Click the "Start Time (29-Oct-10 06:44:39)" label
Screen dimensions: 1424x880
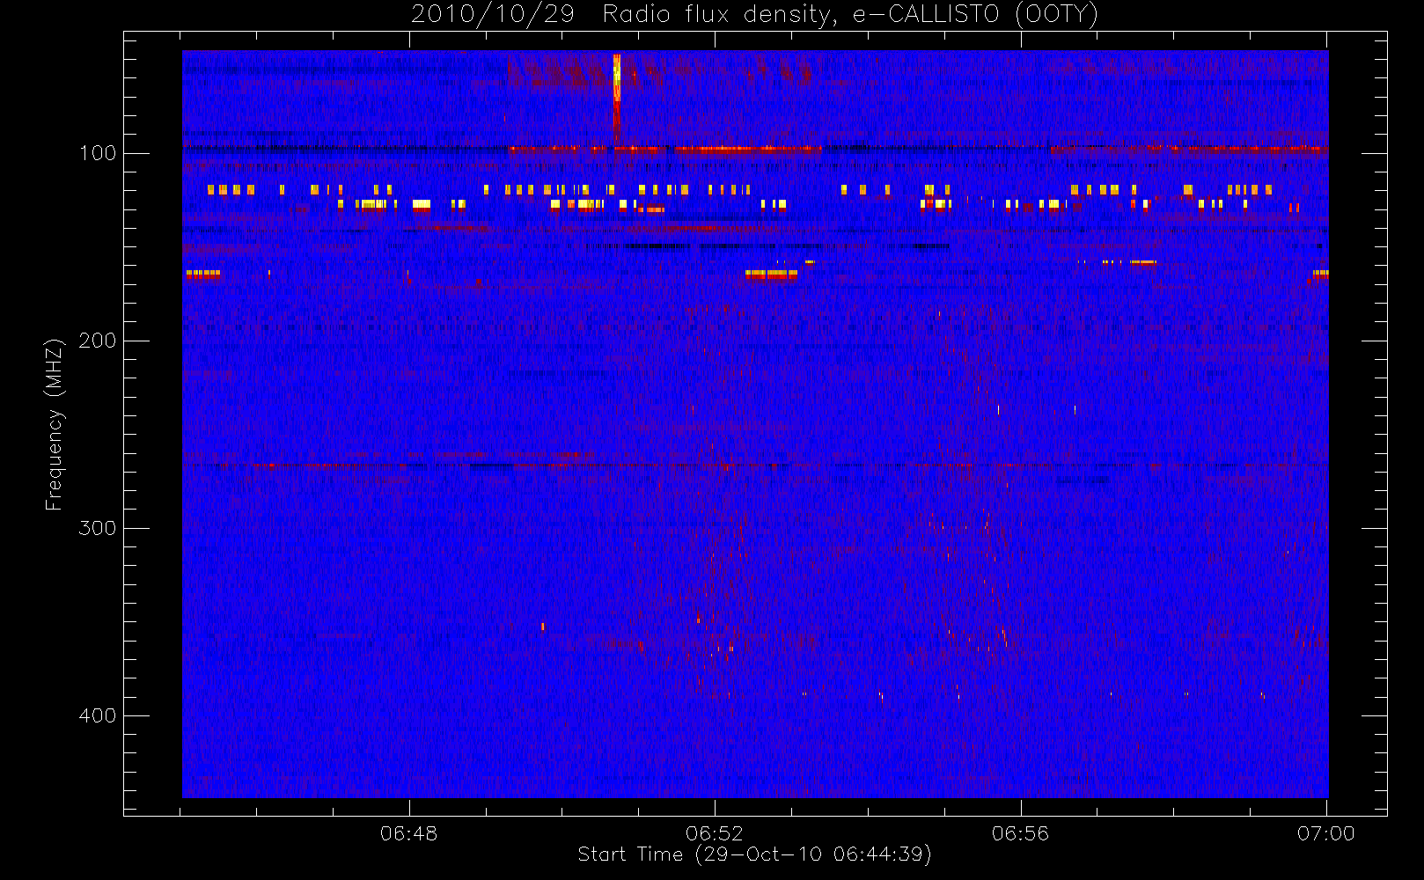754,854
